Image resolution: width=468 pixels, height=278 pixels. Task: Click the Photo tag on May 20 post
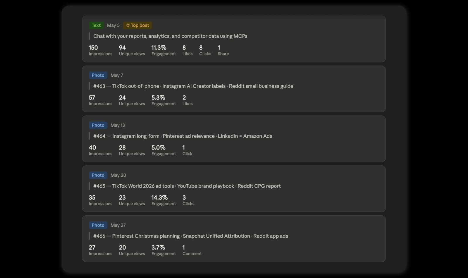click(98, 175)
